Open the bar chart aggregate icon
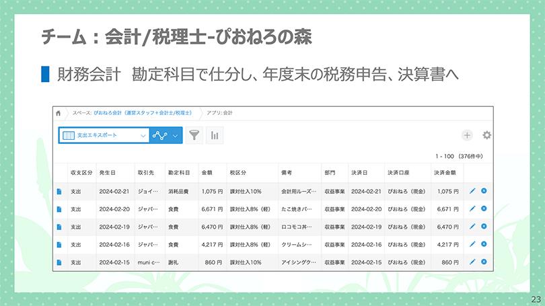 [215, 135]
